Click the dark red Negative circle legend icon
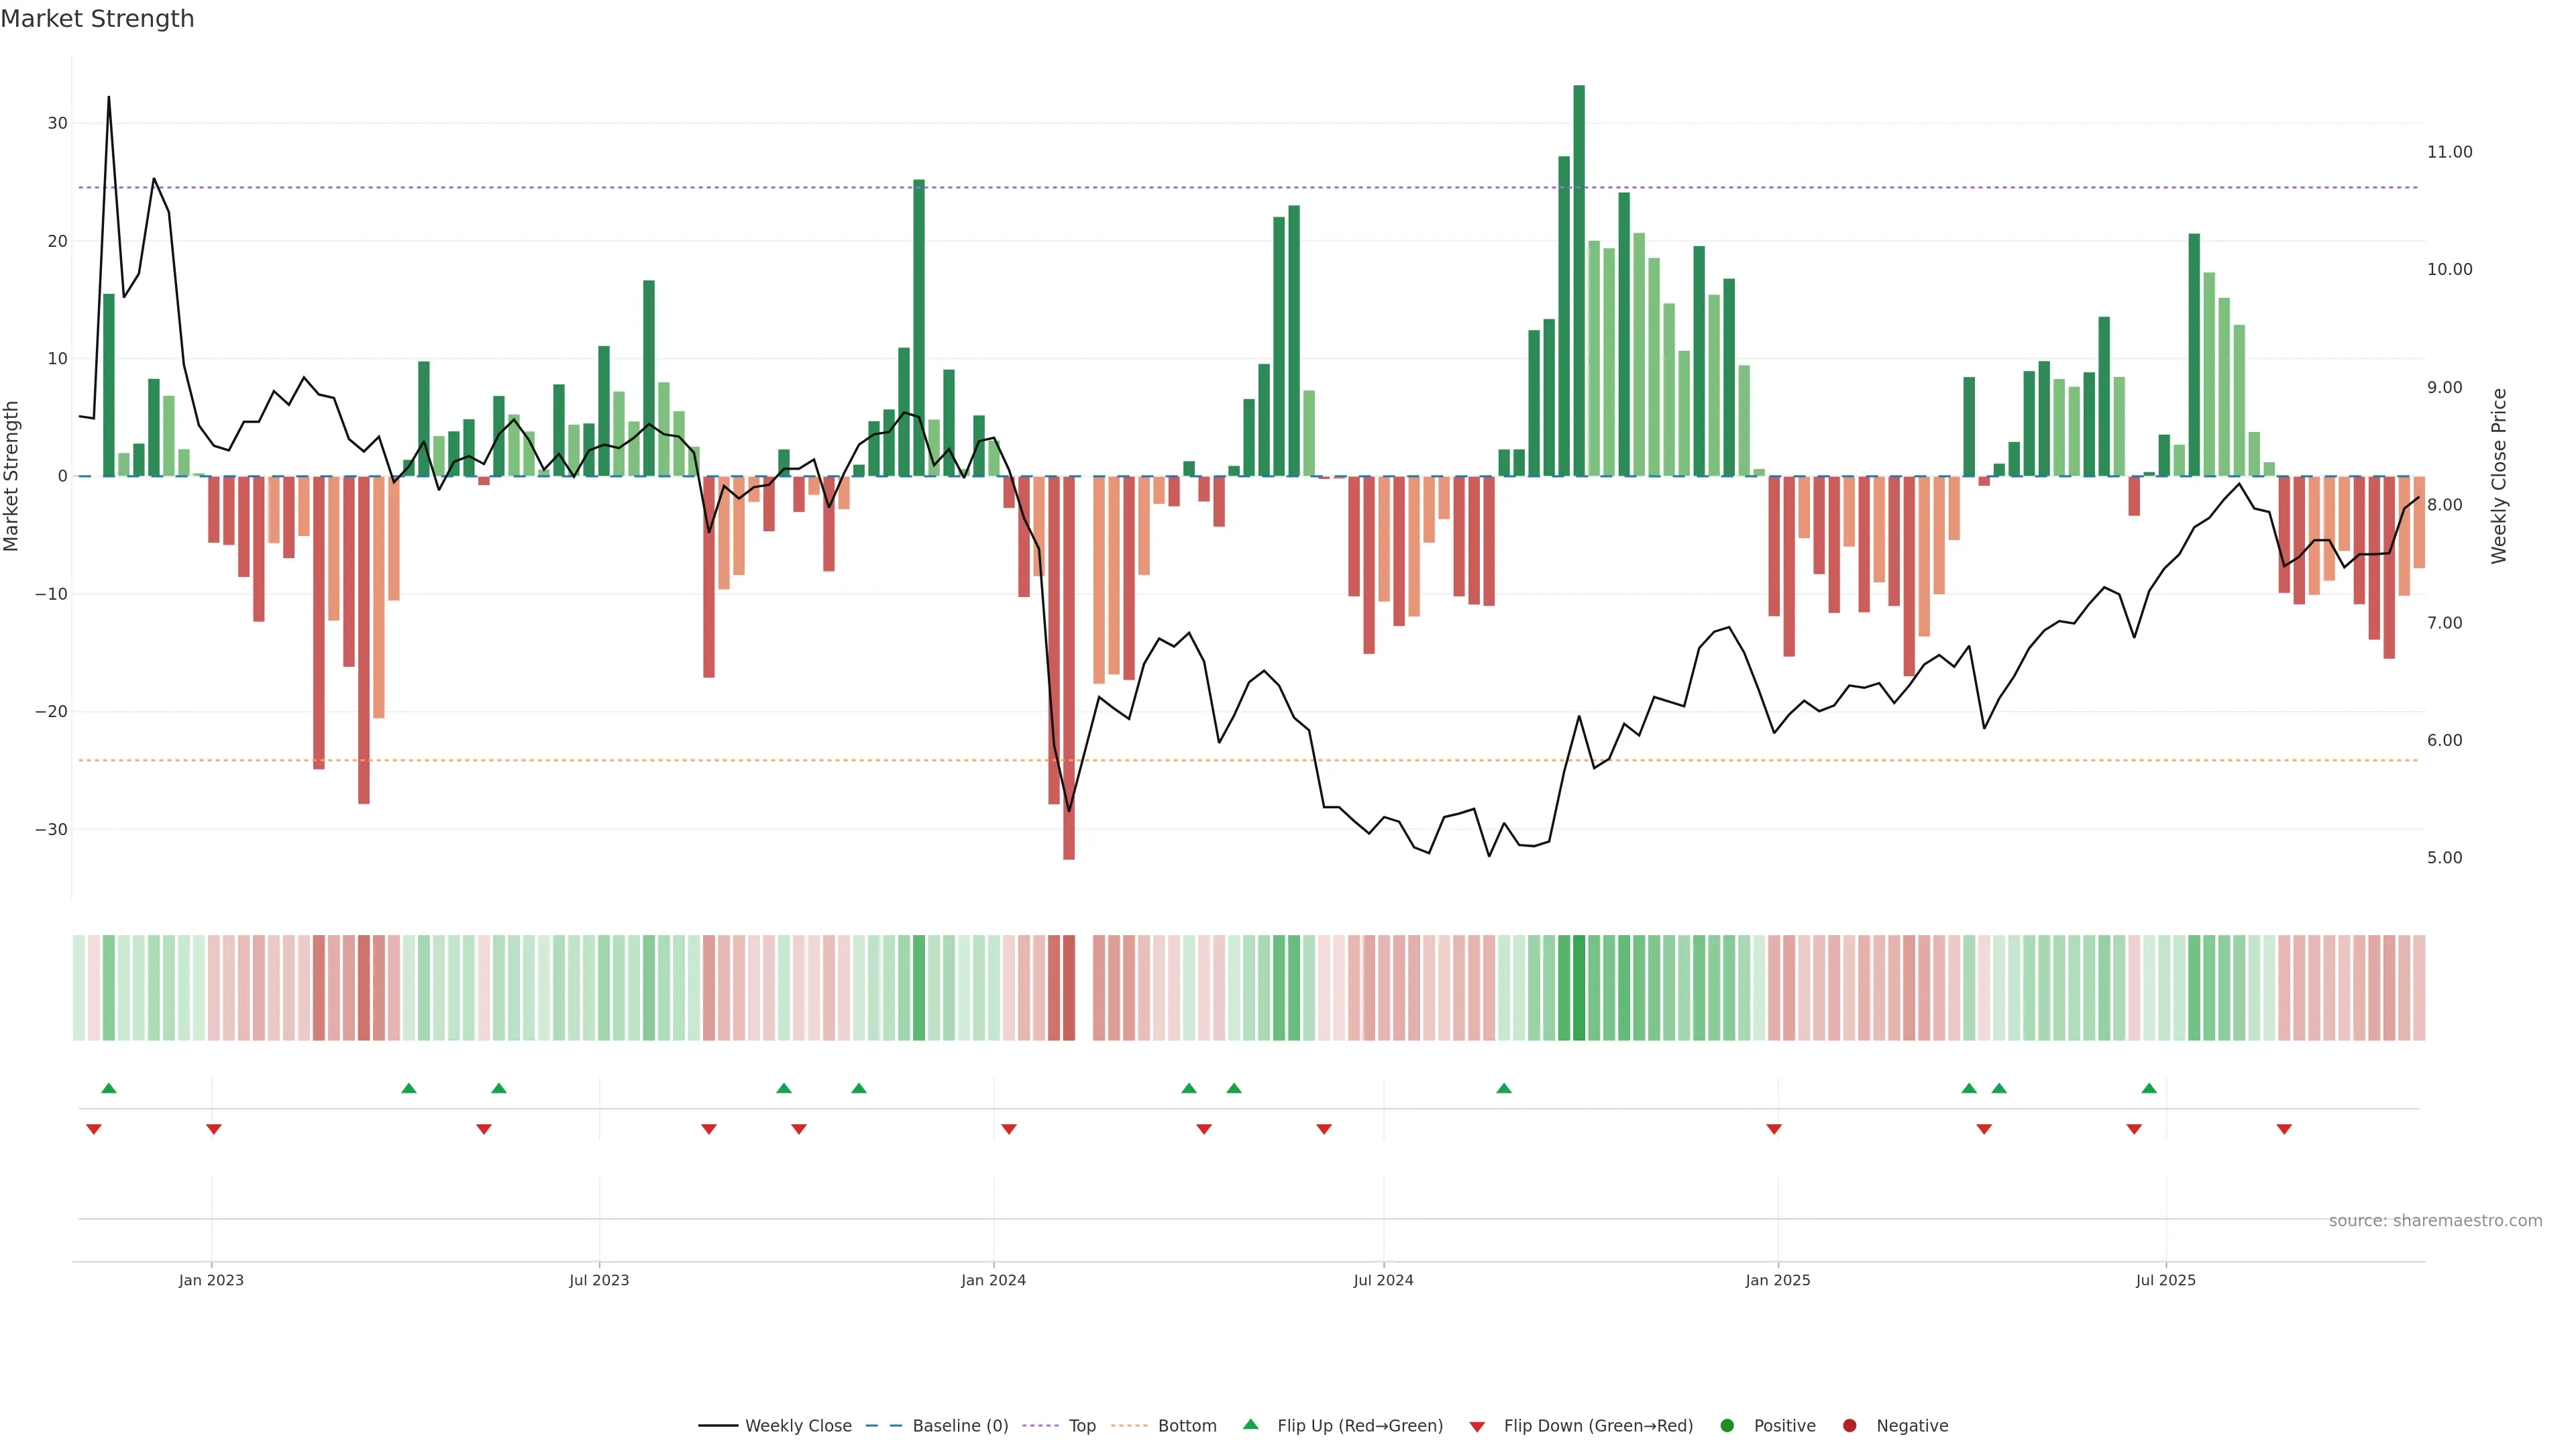Screen dimensions: 2576x1449 (x=1849, y=1425)
